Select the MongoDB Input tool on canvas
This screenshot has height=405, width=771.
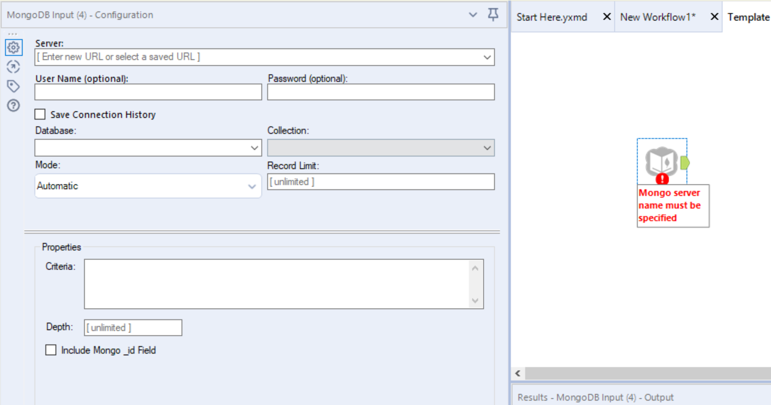pos(660,161)
